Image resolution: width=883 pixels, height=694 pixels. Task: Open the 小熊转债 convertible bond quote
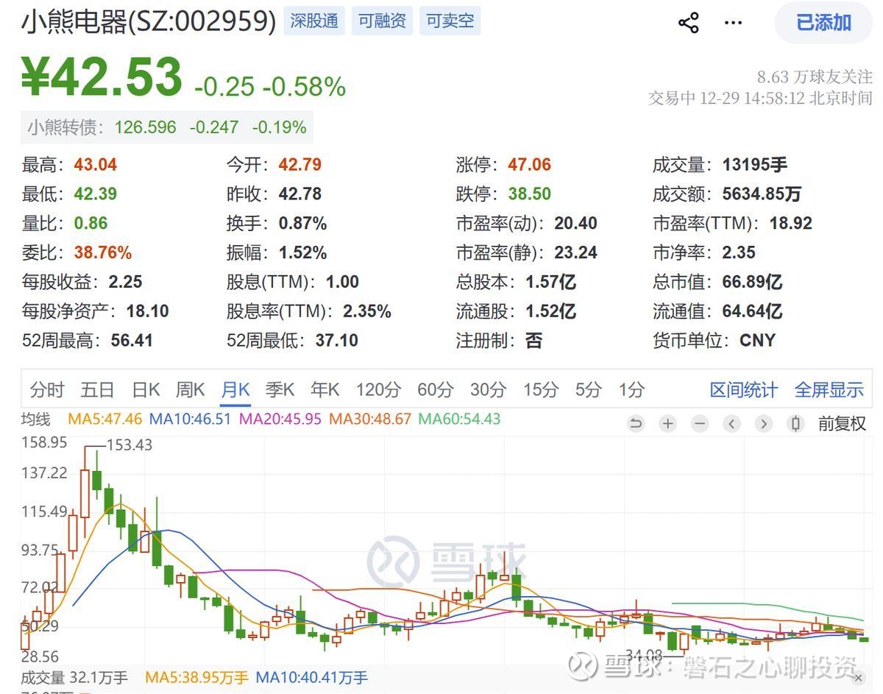pos(167,127)
